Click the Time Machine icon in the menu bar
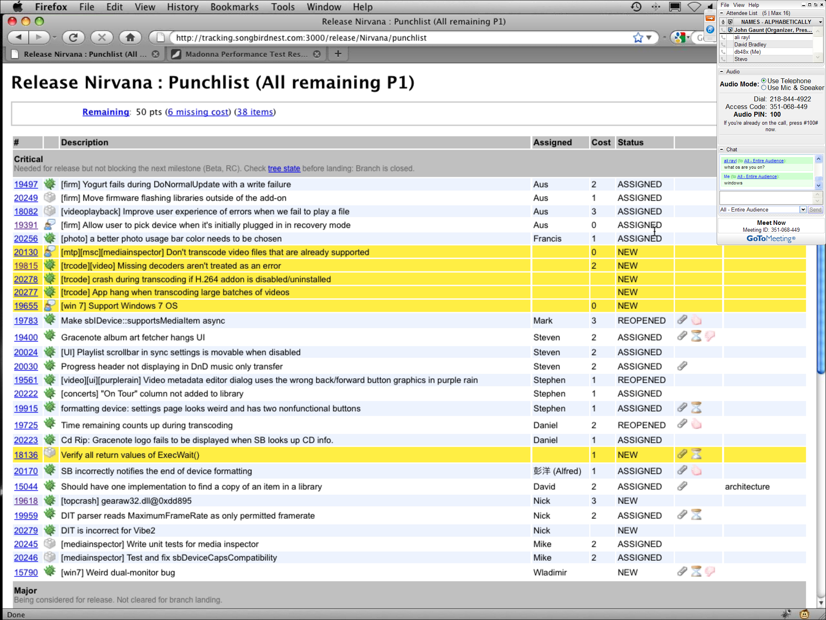 tap(636, 7)
